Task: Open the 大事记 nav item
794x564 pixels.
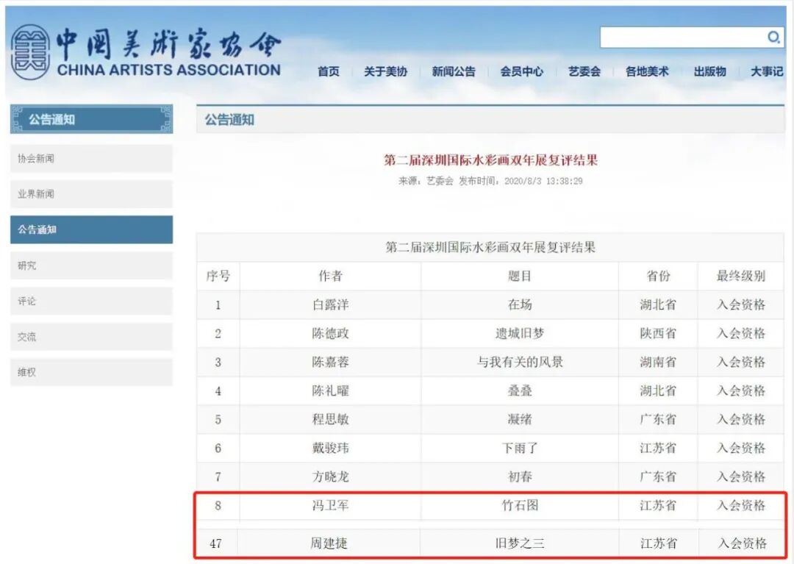Action: coord(767,71)
